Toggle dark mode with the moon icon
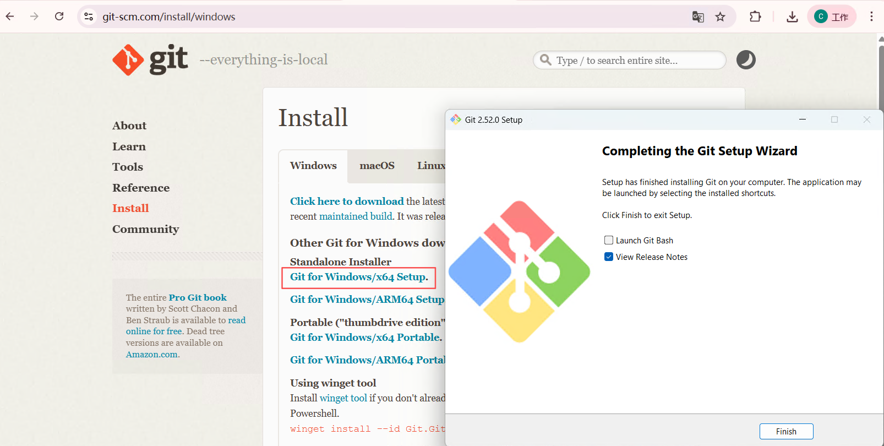The image size is (884, 446). click(746, 59)
